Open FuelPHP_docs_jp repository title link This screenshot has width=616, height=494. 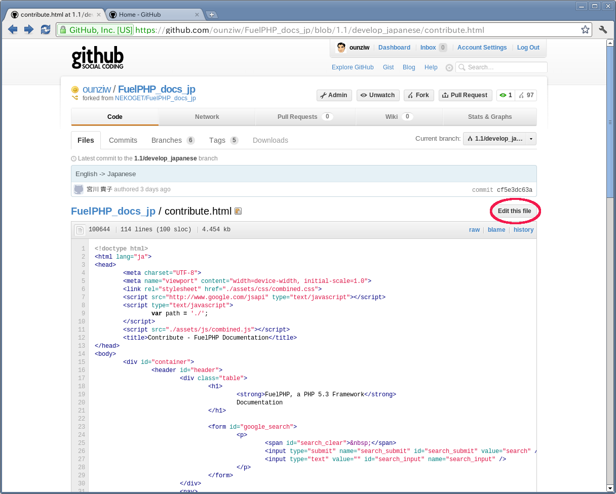click(x=157, y=89)
